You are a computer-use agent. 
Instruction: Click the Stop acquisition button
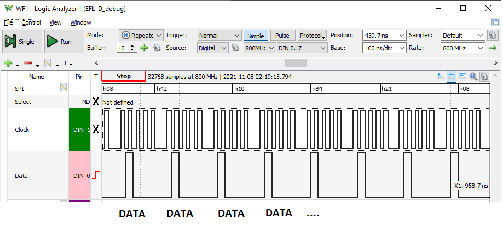pyautogui.click(x=124, y=76)
